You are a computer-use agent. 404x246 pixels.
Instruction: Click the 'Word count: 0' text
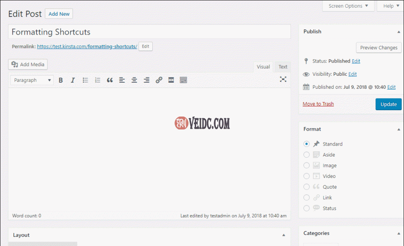(27, 216)
